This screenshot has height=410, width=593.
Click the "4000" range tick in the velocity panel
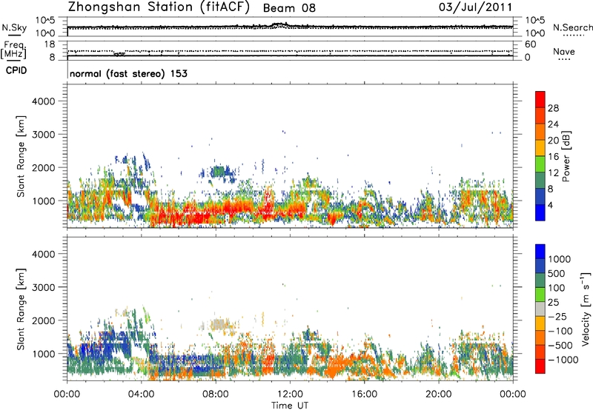(x=44, y=254)
